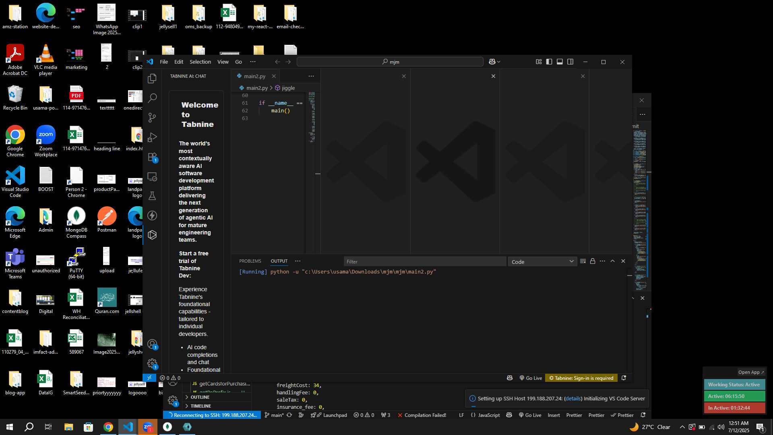This screenshot has height=435, width=773.
Task: Toggle the Secondary Side Bar
Action: point(570,62)
